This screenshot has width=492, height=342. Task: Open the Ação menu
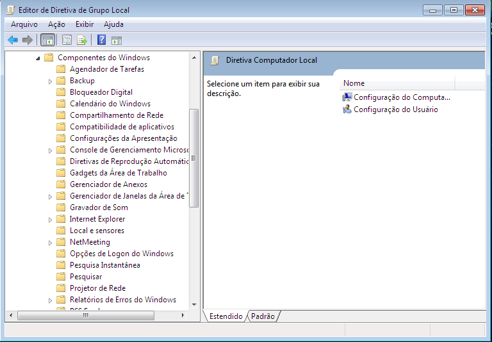coord(56,24)
